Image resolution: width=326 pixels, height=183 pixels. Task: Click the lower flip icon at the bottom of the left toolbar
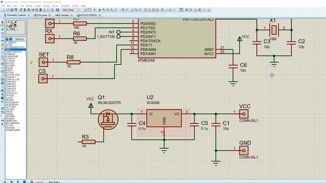point(2,124)
